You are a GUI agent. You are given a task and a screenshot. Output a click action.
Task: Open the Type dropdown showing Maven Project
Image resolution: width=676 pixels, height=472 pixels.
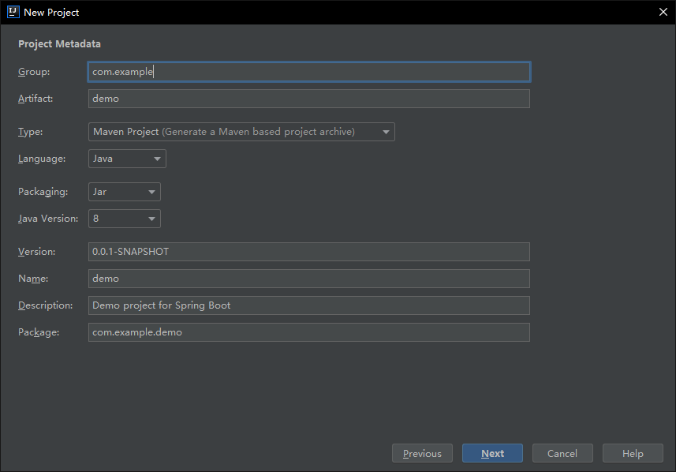[x=241, y=132]
